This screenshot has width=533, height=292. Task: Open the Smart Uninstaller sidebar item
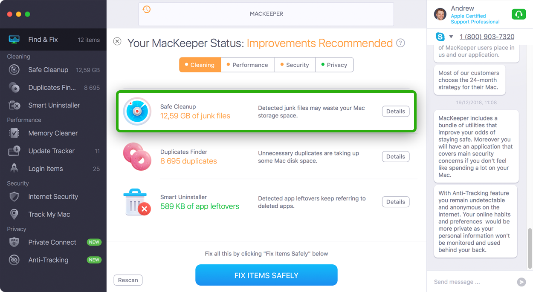tap(53, 105)
